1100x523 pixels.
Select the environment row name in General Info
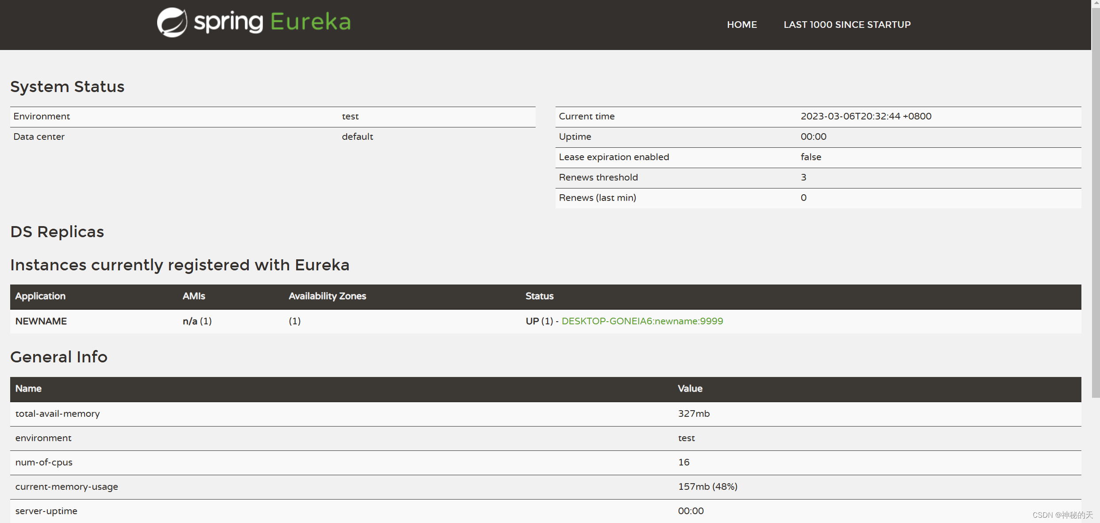(x=43, y=438)
